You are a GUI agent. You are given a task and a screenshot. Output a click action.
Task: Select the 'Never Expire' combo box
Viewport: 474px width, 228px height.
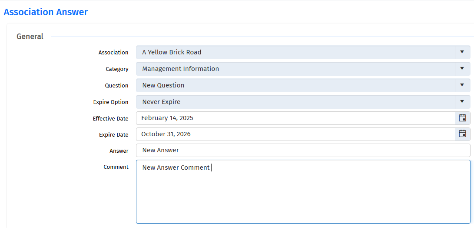click(x=295, y=102)
